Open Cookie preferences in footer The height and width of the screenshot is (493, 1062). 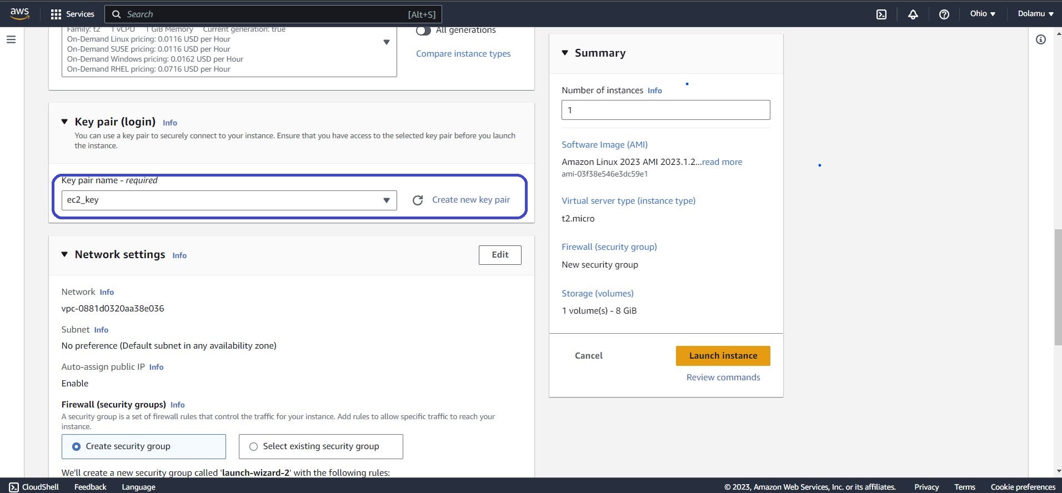coord(1023,487)
